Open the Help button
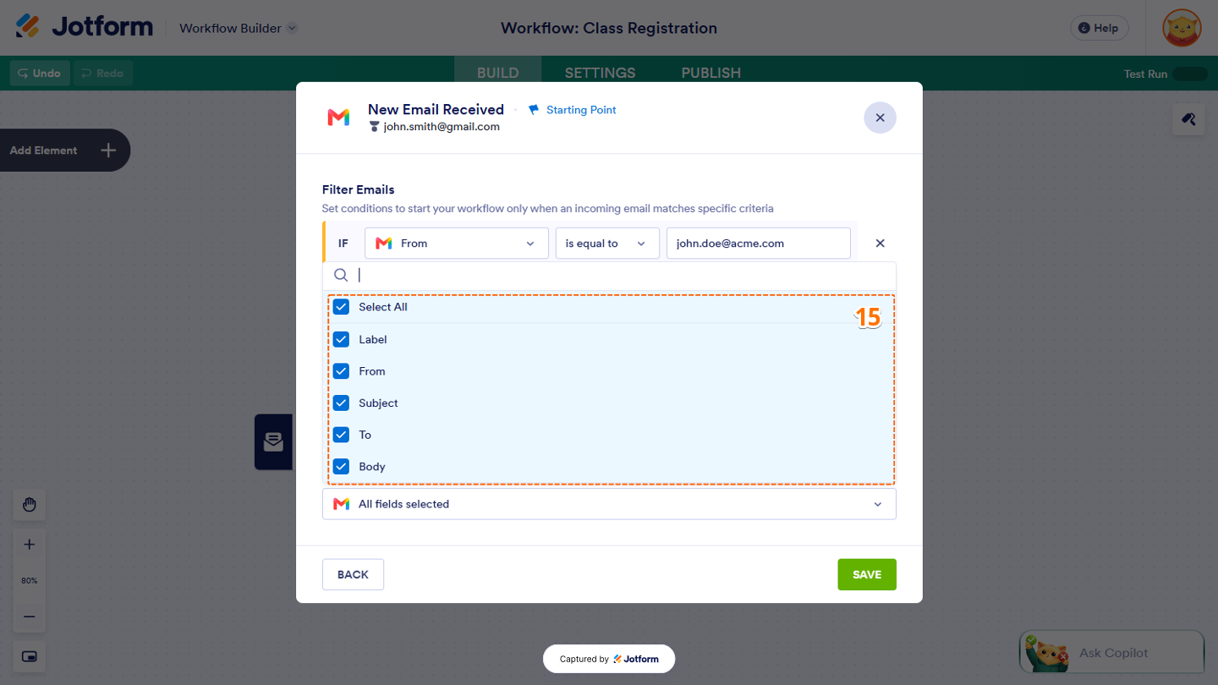Image resolution: width=1218 pixels, height=685 pixels. (1100, 28)
